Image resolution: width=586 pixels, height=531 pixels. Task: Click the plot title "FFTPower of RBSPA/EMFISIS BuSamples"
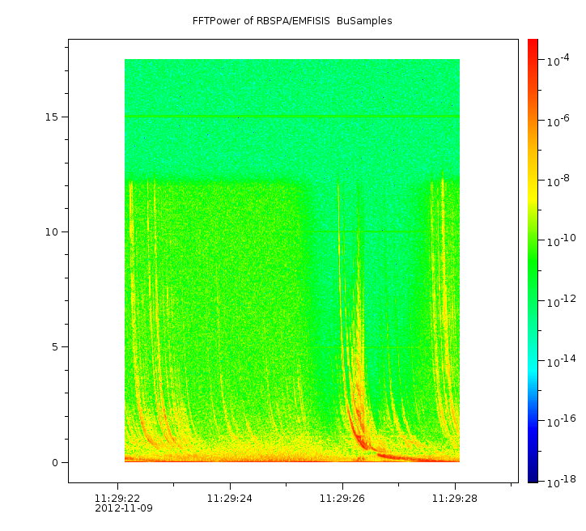pos(292,21)
